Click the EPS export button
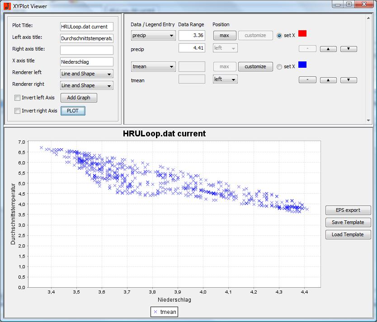Screen dimensions: 377x322 348,210
